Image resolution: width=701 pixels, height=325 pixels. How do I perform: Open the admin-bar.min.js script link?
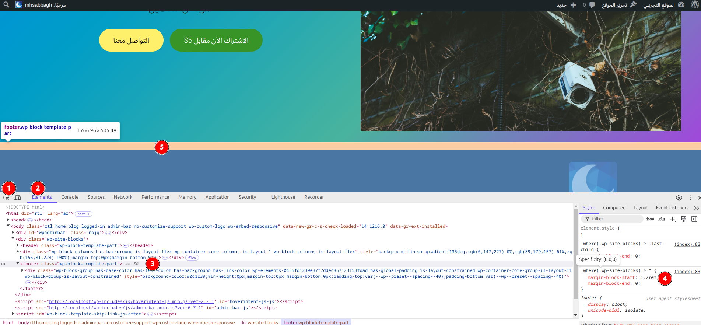(x=125, y=308)
